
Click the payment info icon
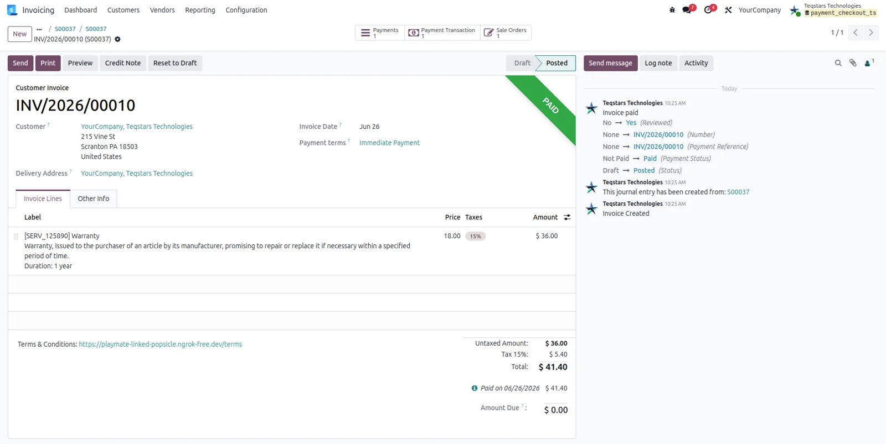(474, 388)
